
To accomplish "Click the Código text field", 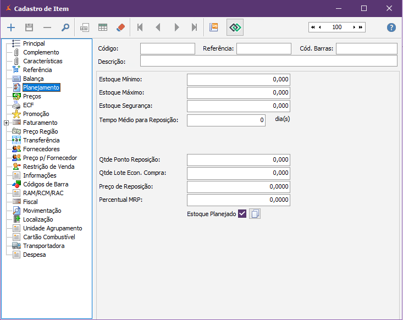I will pyautogui.click(x=167, y=49).
